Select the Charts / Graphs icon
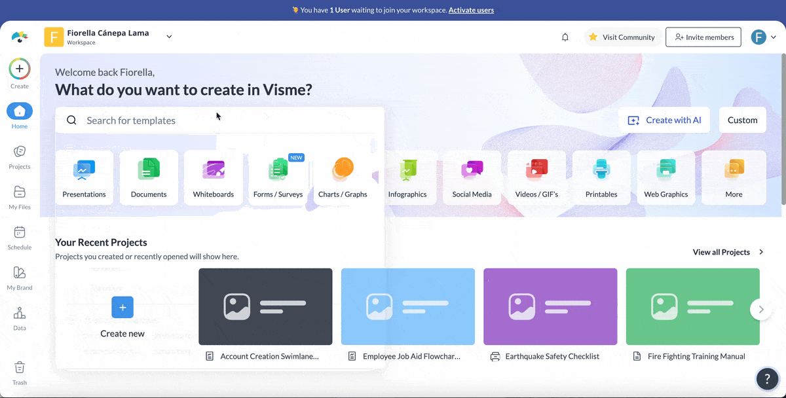786x398 pixels. (342, 177)
